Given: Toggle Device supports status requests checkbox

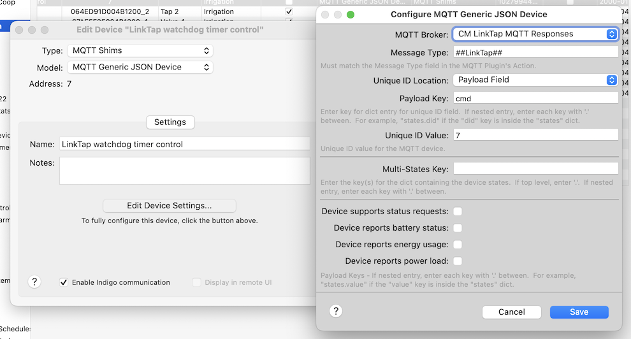Looking at the screenshot, I should pyautogui.click(x=458, y=212).
